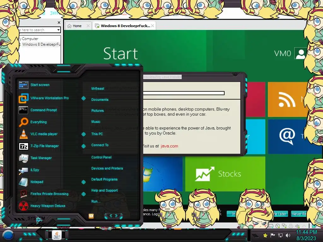Click the orange notification icon in start menu
Image resolution: width=323 pixels, height=242 pixels.
pyautogui.click(x=91, y=216)
